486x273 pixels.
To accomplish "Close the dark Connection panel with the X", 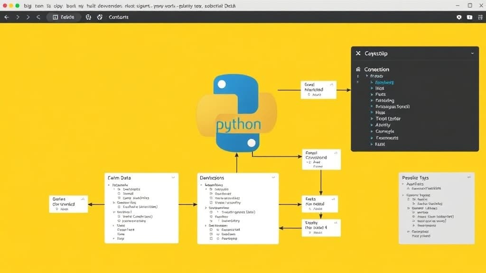I will pos(358,53).
